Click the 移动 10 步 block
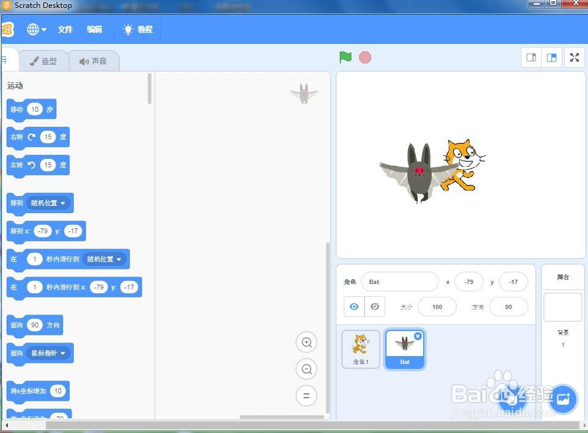The height and width of the screenshot is (433, 588). click(32, 109)
